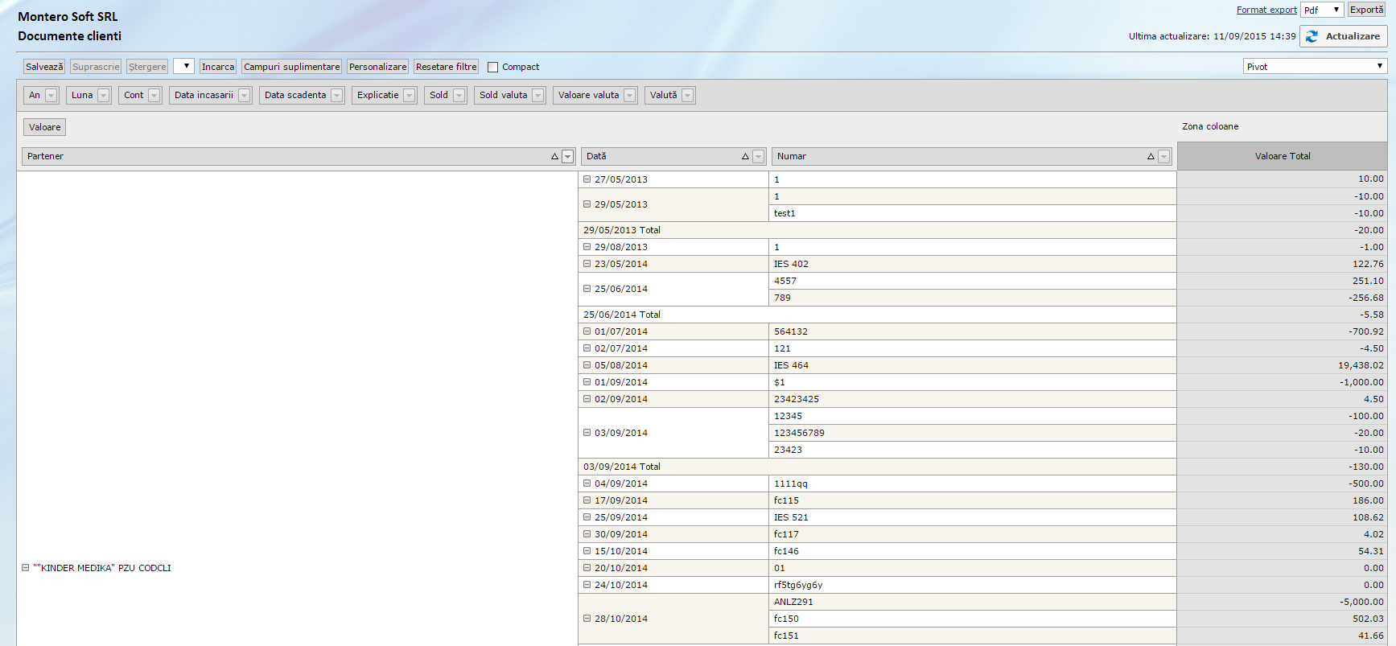Enable the Compact checkbox

coord(493,68)
